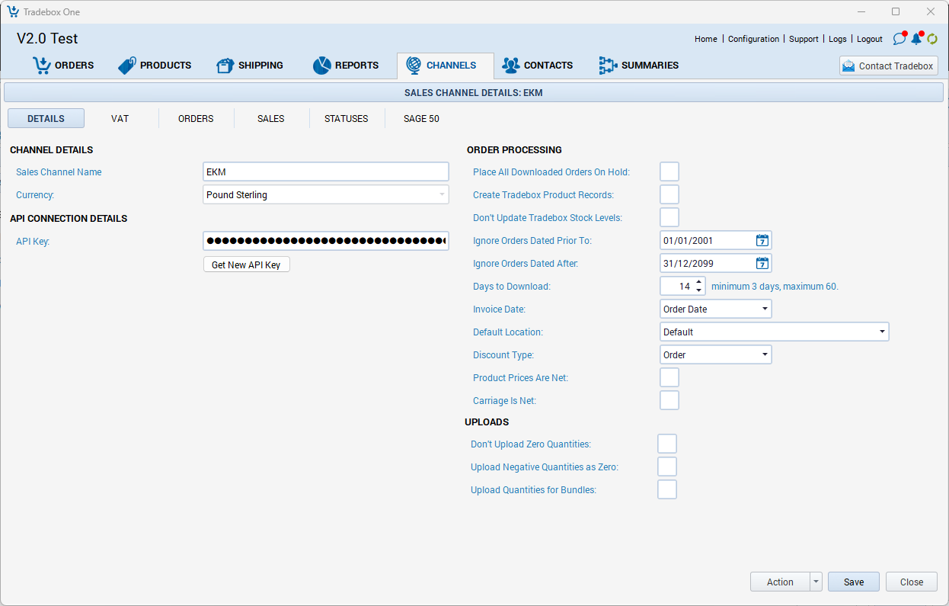Click the 'ORDER PROCESSING' section heading

click(514, 150)
